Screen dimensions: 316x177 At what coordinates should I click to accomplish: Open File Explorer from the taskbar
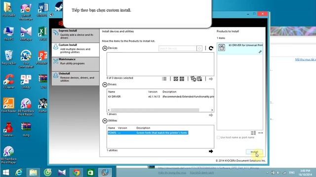coord(33,173)
